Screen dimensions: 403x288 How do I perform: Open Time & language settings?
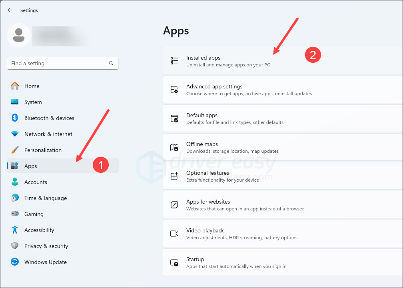tap(45, 198)
